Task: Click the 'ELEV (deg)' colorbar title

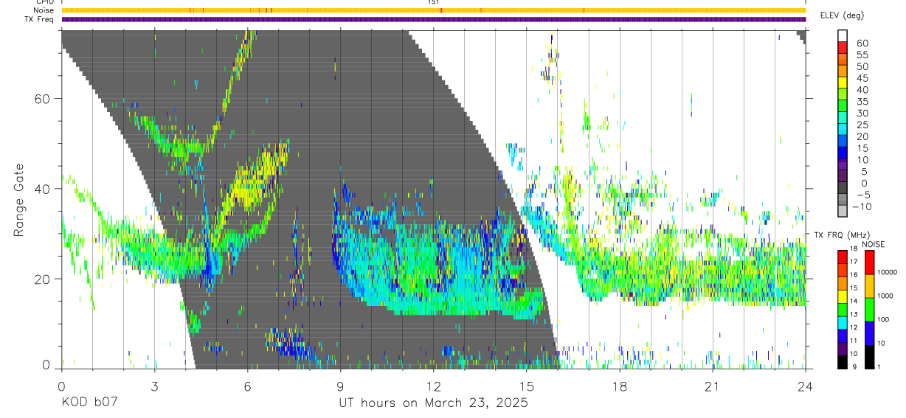Action: pos(842,15)
